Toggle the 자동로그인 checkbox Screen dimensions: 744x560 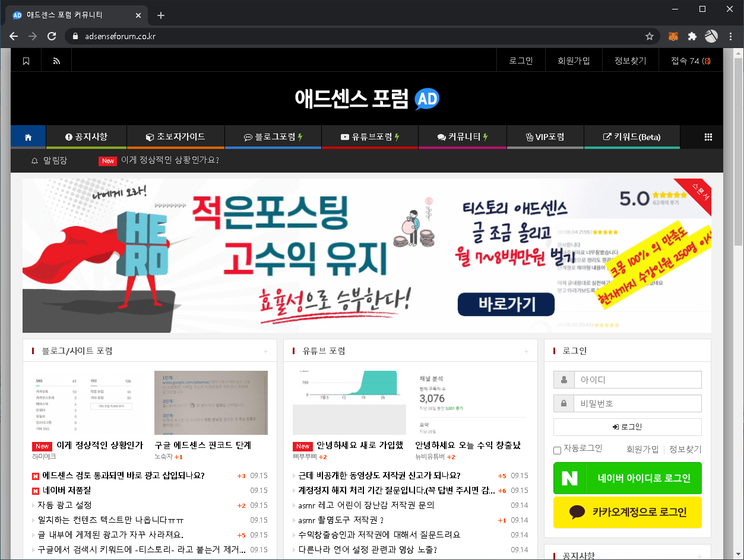[557, 450]
